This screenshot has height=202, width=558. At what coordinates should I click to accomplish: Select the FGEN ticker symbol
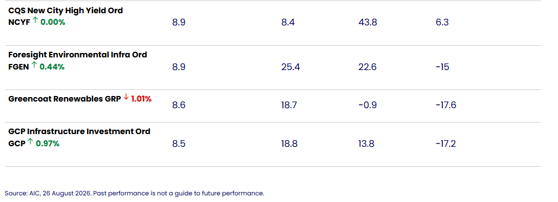click(18, 67)
